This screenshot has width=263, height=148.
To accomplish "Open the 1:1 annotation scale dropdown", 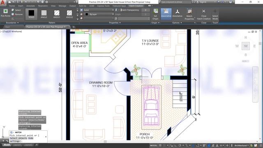I will click(x=222, y=145).
